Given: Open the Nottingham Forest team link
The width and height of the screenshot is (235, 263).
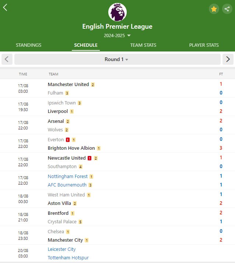Looking at the screenshot, I should (x=68, y=176).
